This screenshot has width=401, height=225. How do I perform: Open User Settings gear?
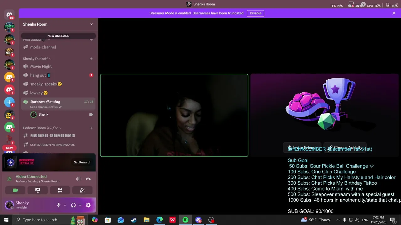point(88,205)
